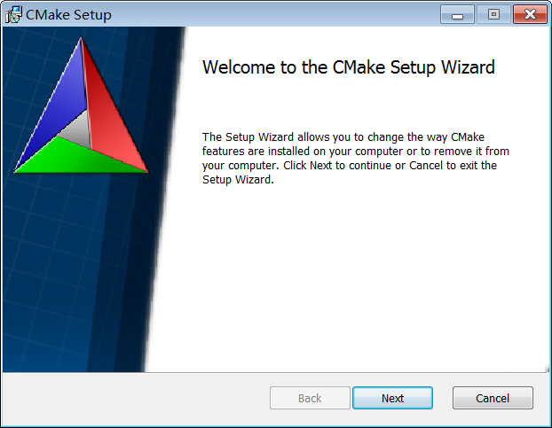Click the gray center of the CMake logo
The image size is (552, 428).
pos(78,131)
